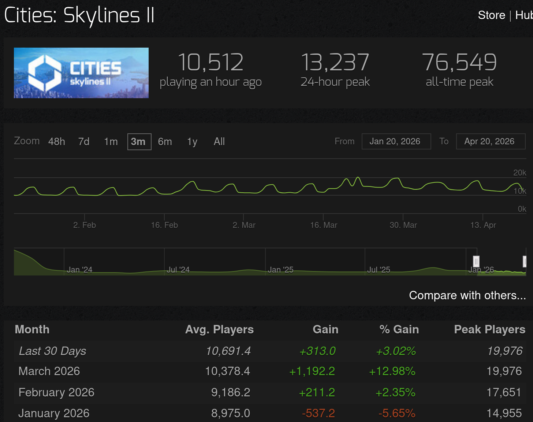Click the 17,651 peak players value
Image resolution: width=533 pixels, height=422 pixels.
coord(504,392)
